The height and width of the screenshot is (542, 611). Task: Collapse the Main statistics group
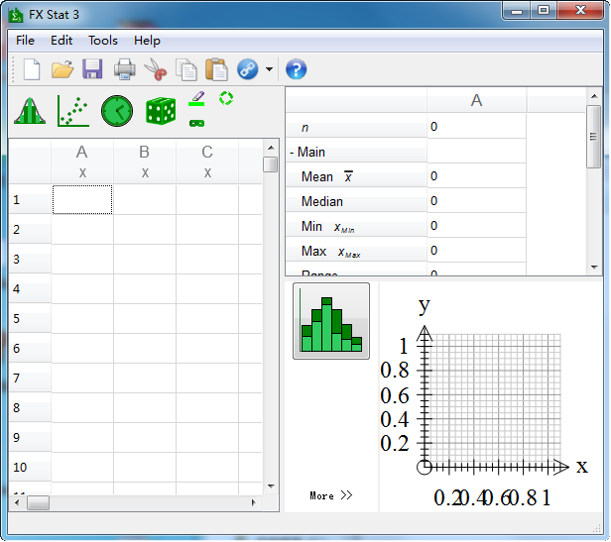pos(293,153)
